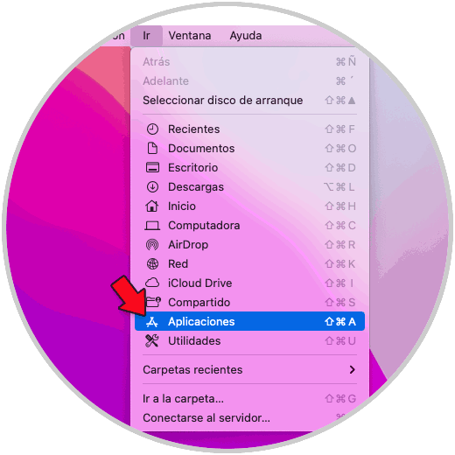Click the Escritorio desktop icon

152,168
